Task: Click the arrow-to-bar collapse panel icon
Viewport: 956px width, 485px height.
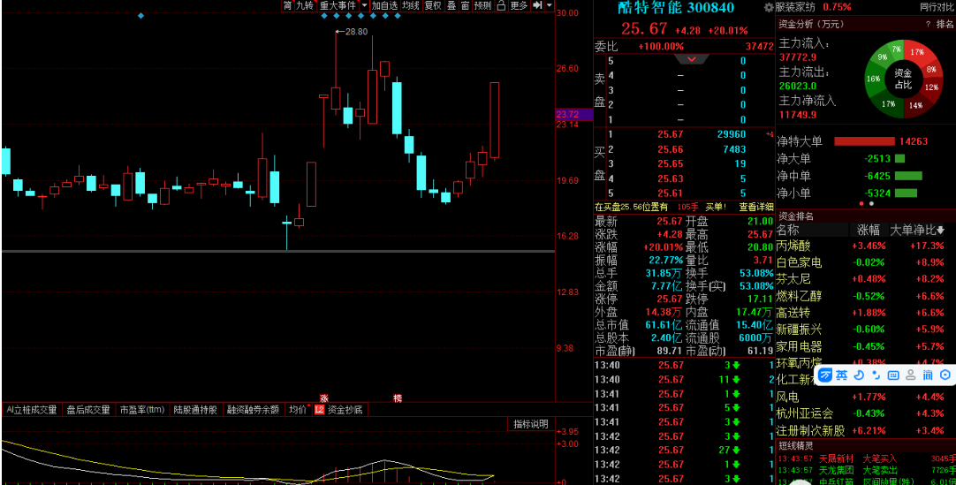Action: [537, 5]
